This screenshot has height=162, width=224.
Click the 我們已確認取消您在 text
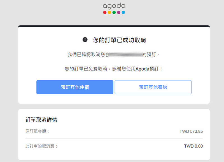[x=88, y=55]
